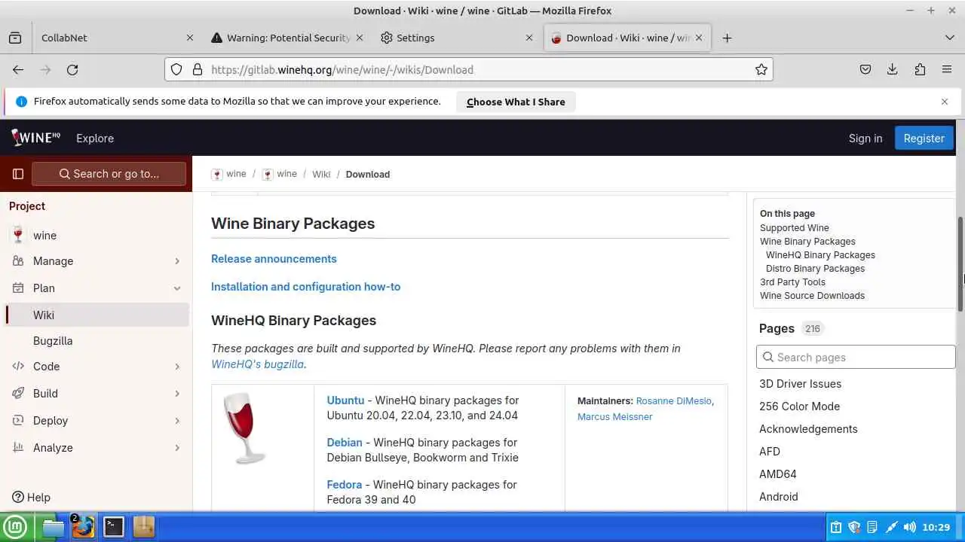Click the wine glass thumbnail image
This screenshot has width=965, height=542.
[x=244, y=428]
